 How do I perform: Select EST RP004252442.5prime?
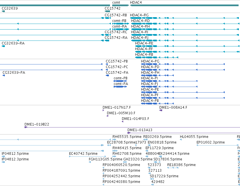click(x=121, y=176)
